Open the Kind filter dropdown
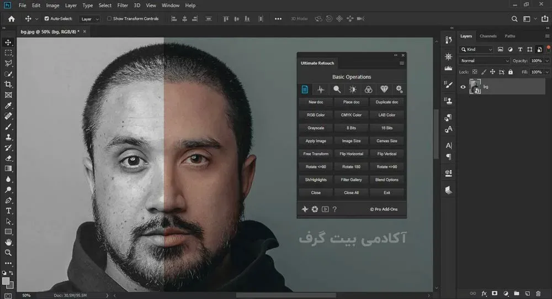 477,49
